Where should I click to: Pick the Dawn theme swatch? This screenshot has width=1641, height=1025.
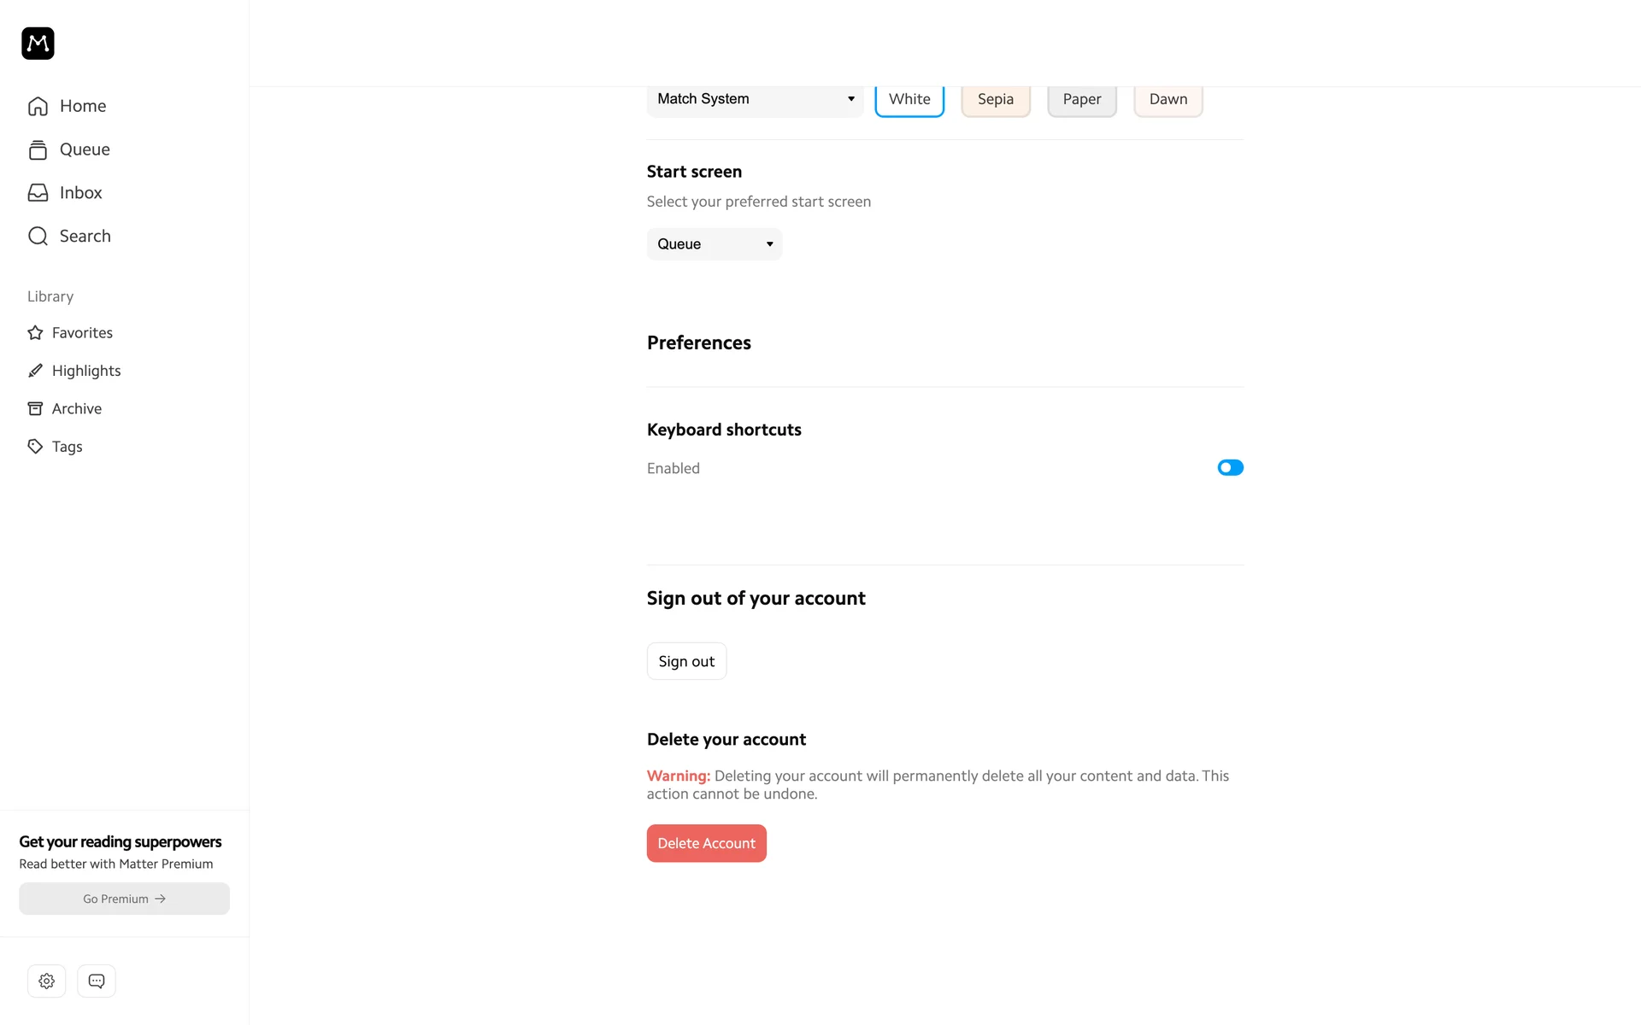1168,99
